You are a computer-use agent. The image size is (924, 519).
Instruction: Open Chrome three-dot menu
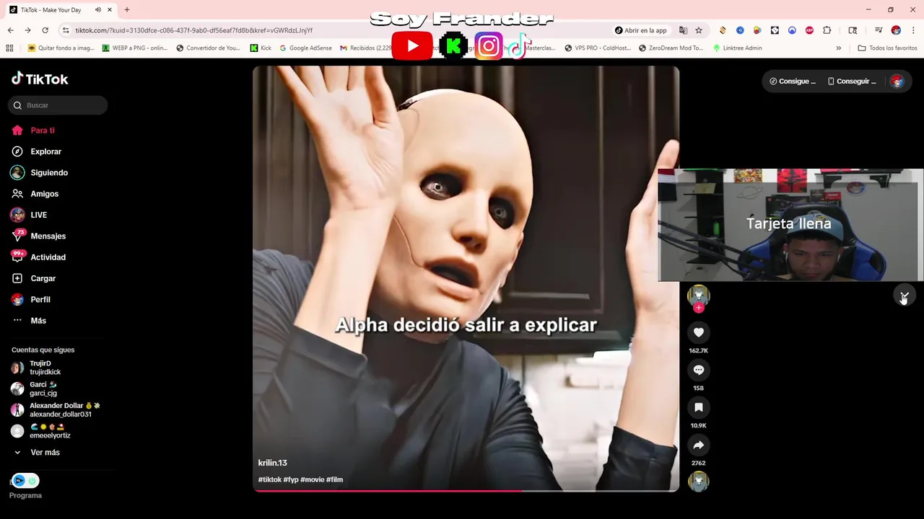pyautogui.click(x=913, y=30)
